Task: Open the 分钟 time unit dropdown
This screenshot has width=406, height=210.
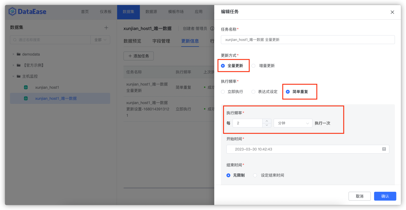Action: (293, 123)
